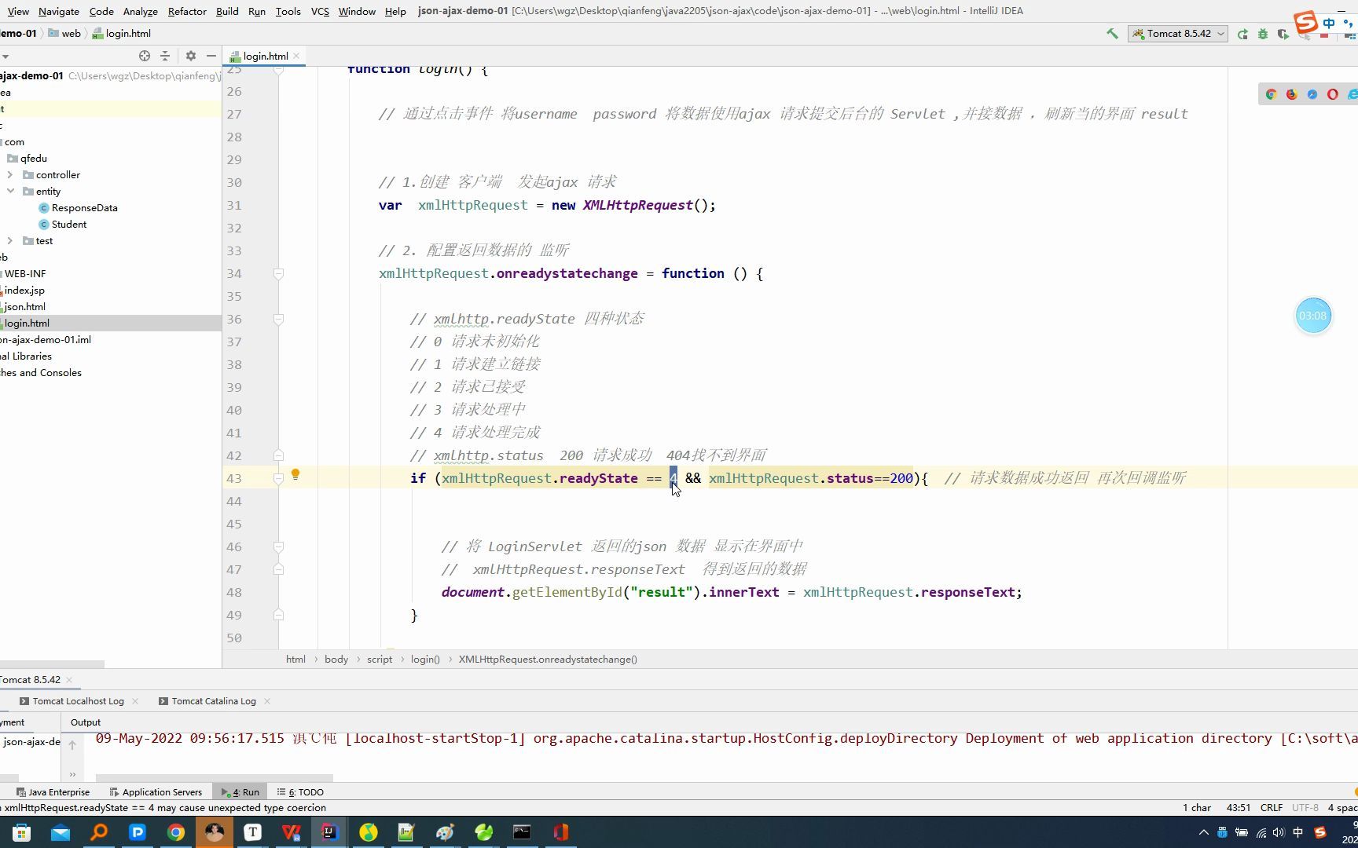Open page in Safari browser icon
Screen dimensions: 1358x848
coord(1312,94)
